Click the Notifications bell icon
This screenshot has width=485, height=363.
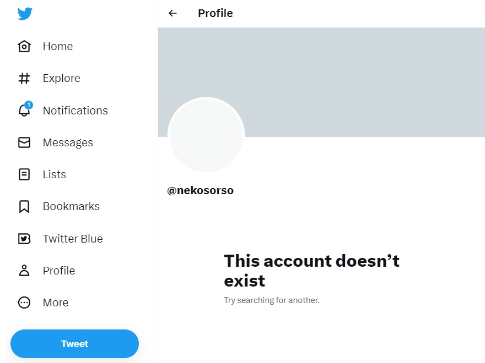pos(24,111)
